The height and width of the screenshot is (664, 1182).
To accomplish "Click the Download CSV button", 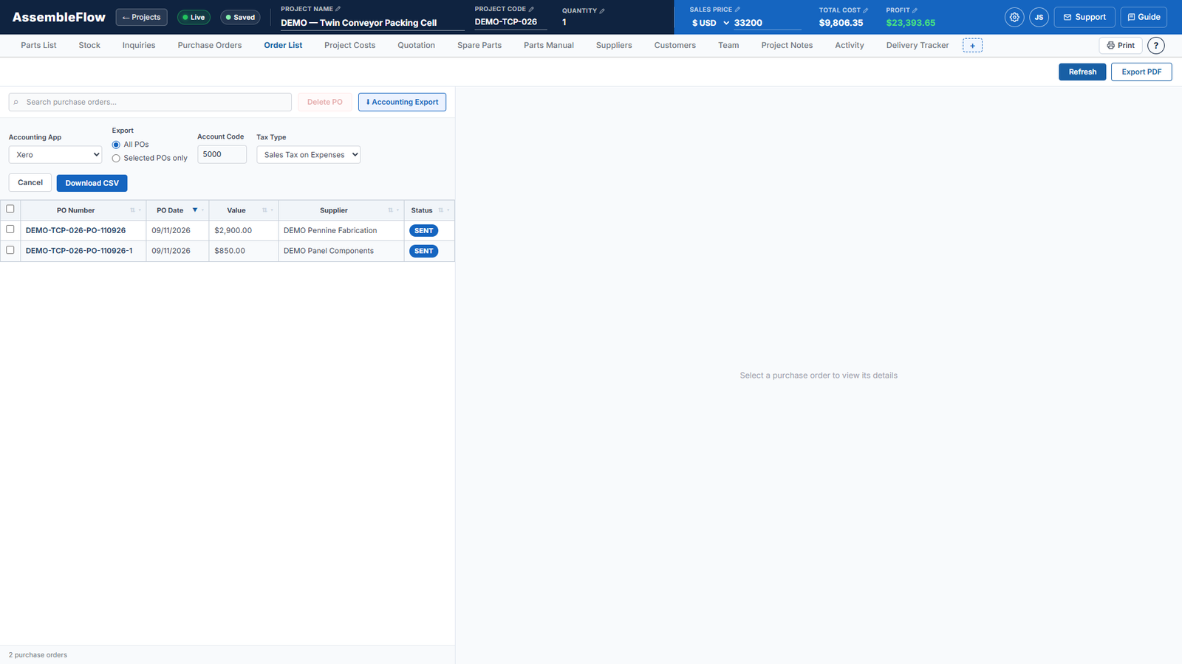I will [92, 183].
